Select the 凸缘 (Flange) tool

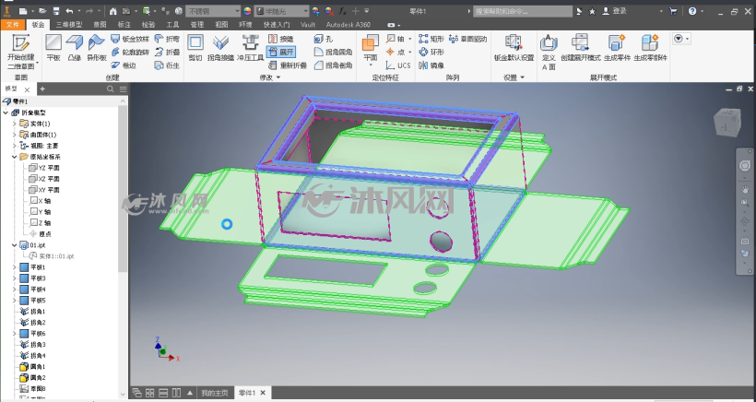[x=75, y=48]
